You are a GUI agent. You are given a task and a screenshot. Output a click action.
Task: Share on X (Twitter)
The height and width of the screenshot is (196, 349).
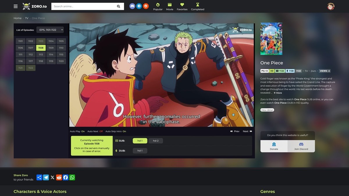pos(52,177)
